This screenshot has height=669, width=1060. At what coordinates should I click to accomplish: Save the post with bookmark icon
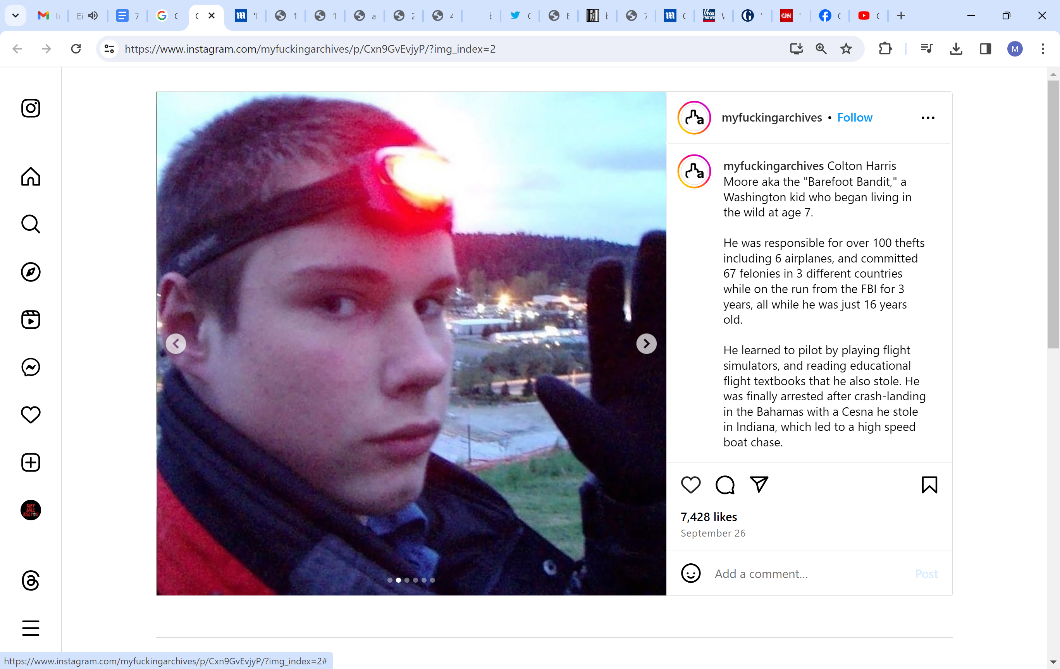pos(929,485)
